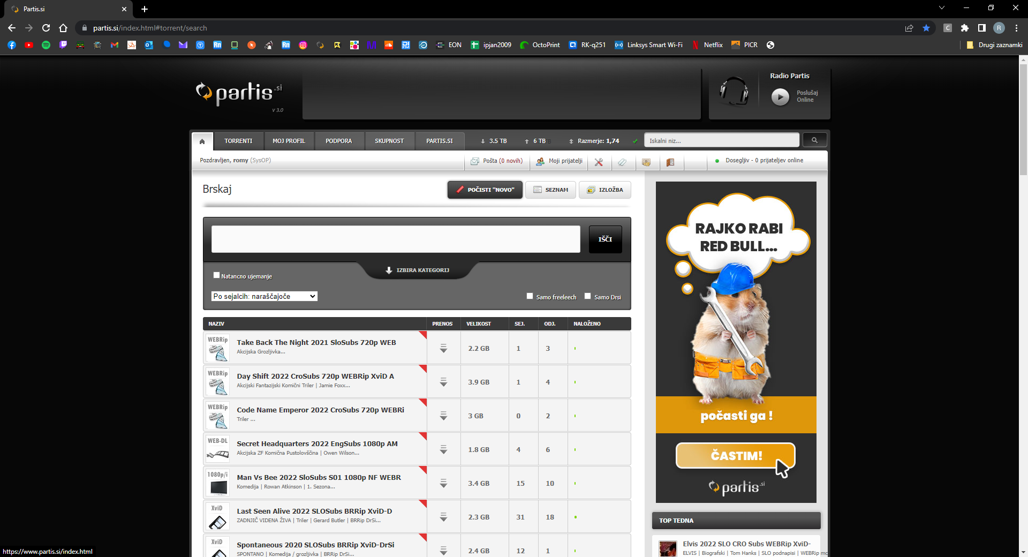This screenshot has width=1028, height=557.
Task: Open the Po sejalcih sort dropdown
Action: click(x=264, y=296)
